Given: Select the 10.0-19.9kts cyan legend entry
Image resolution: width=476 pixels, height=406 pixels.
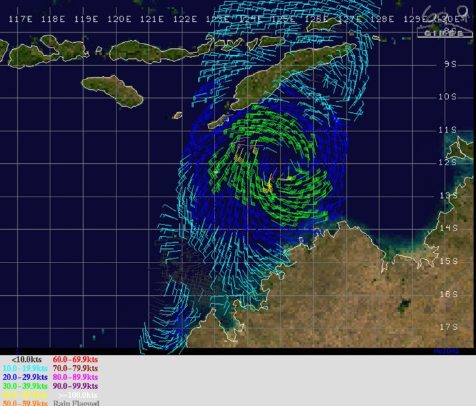Looking at the screenshot, I should 25,368.
